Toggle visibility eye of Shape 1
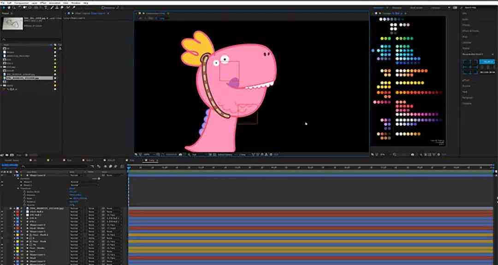The image size is (498, 265). click(2, 185)
